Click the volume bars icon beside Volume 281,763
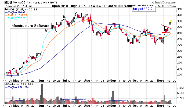Screen dimensions: 188x108 point(6,84)
